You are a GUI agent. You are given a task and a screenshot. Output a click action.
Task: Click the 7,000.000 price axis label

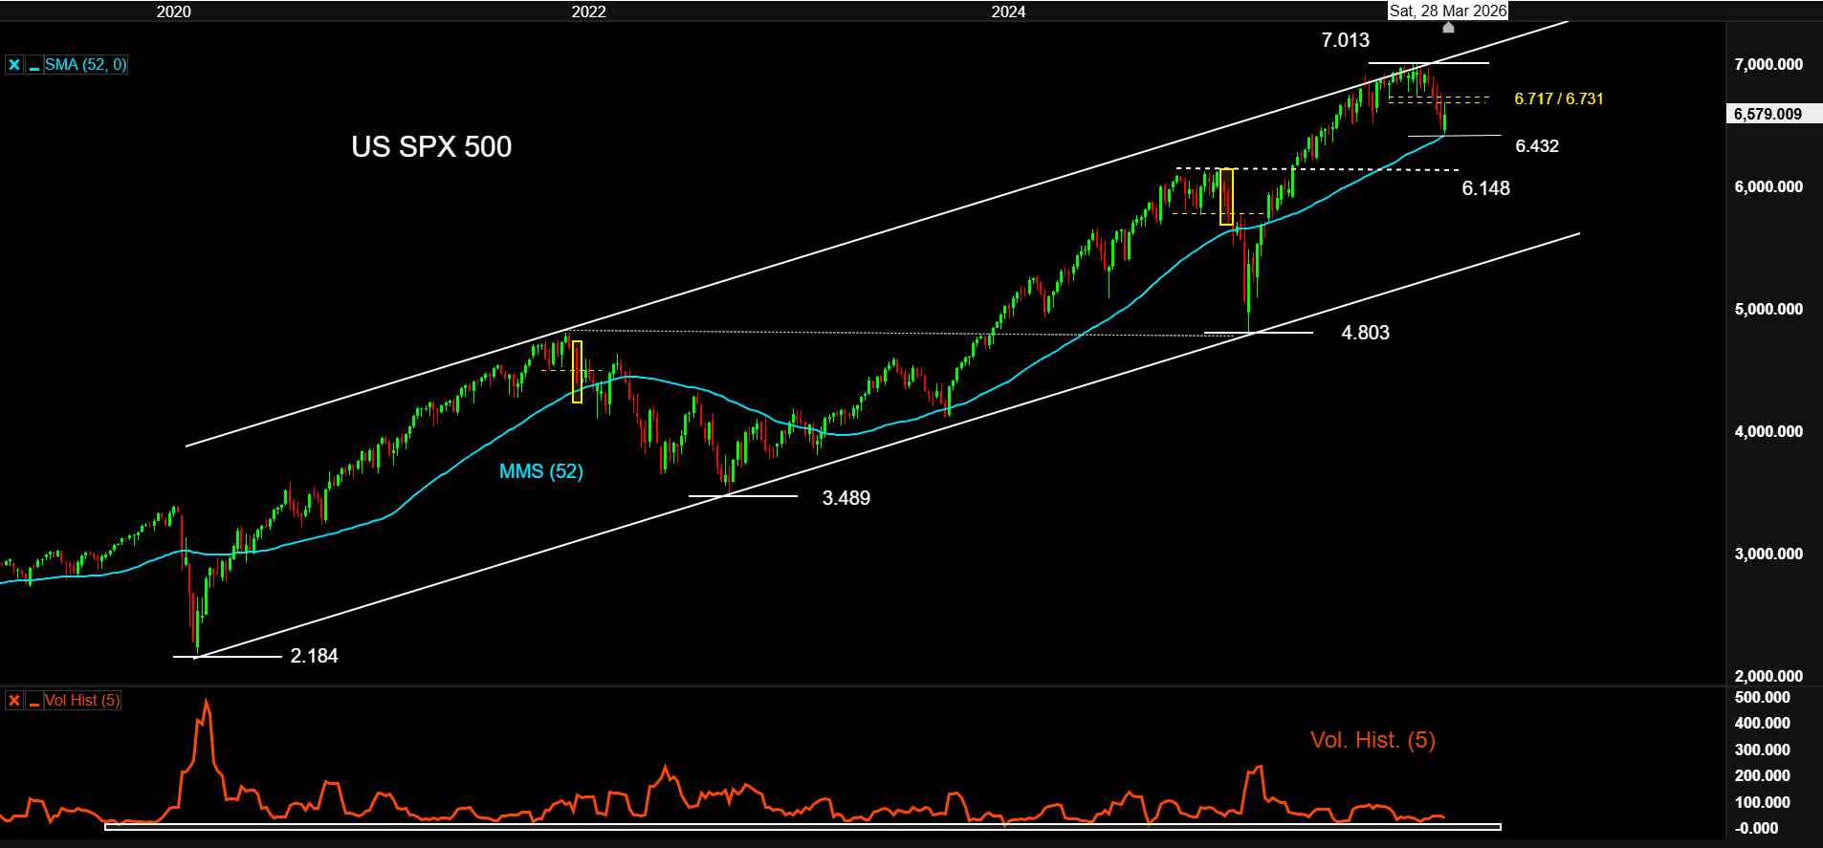(x=1768, y=64)
